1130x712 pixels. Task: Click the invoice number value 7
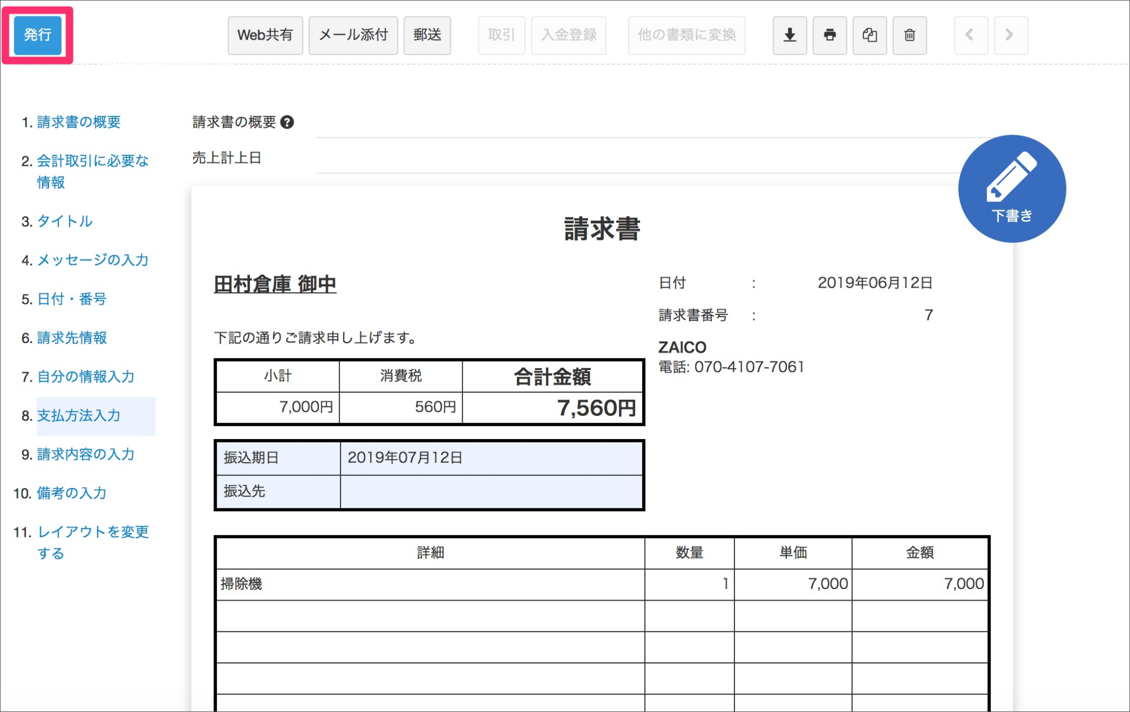click(929, 315)
